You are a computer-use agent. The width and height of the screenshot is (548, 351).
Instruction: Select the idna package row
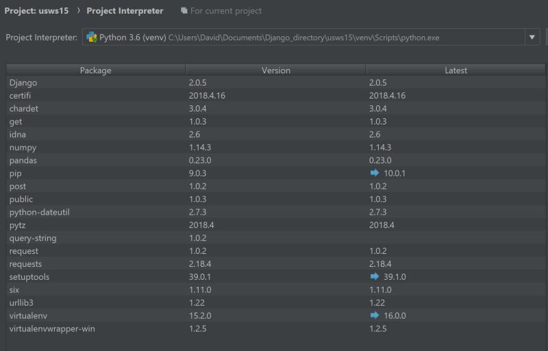276,135
